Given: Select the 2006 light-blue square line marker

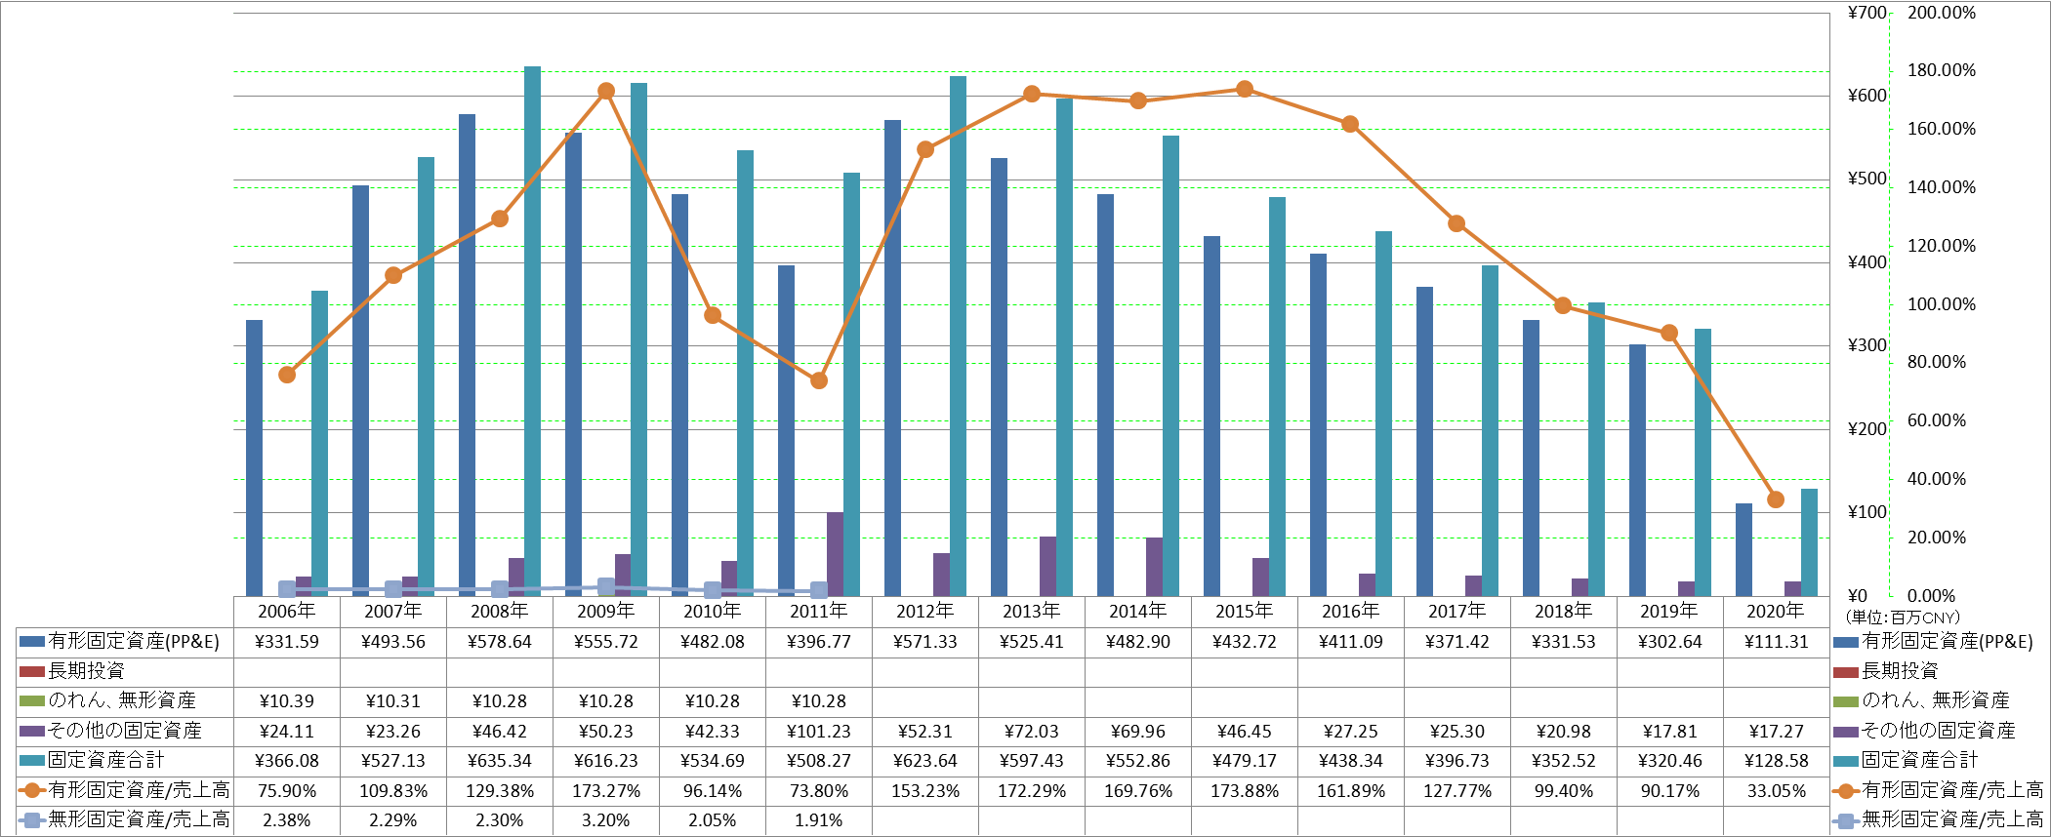Looking at the screenshot, I should coord(287,589).
